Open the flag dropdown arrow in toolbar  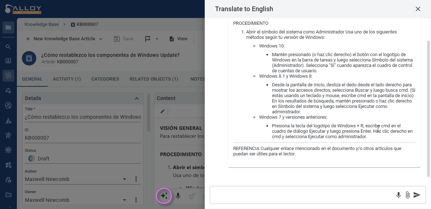point(157,39)
